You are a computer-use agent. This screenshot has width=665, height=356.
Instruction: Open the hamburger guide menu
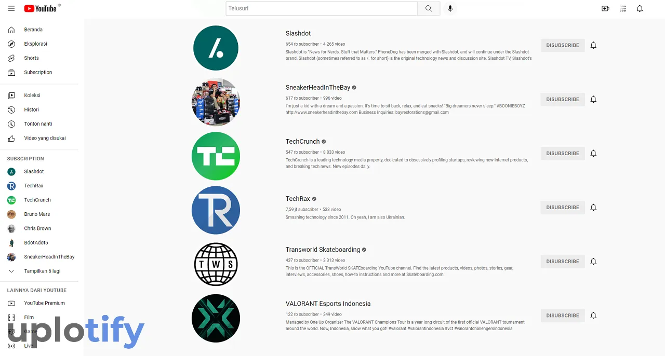point(11,9)
